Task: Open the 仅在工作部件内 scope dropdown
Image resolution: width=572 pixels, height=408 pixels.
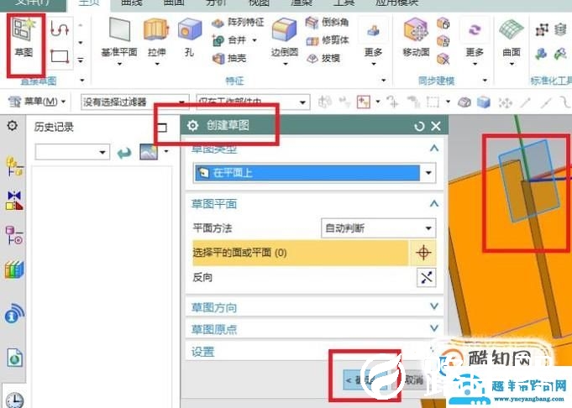Action: point(253,102)
